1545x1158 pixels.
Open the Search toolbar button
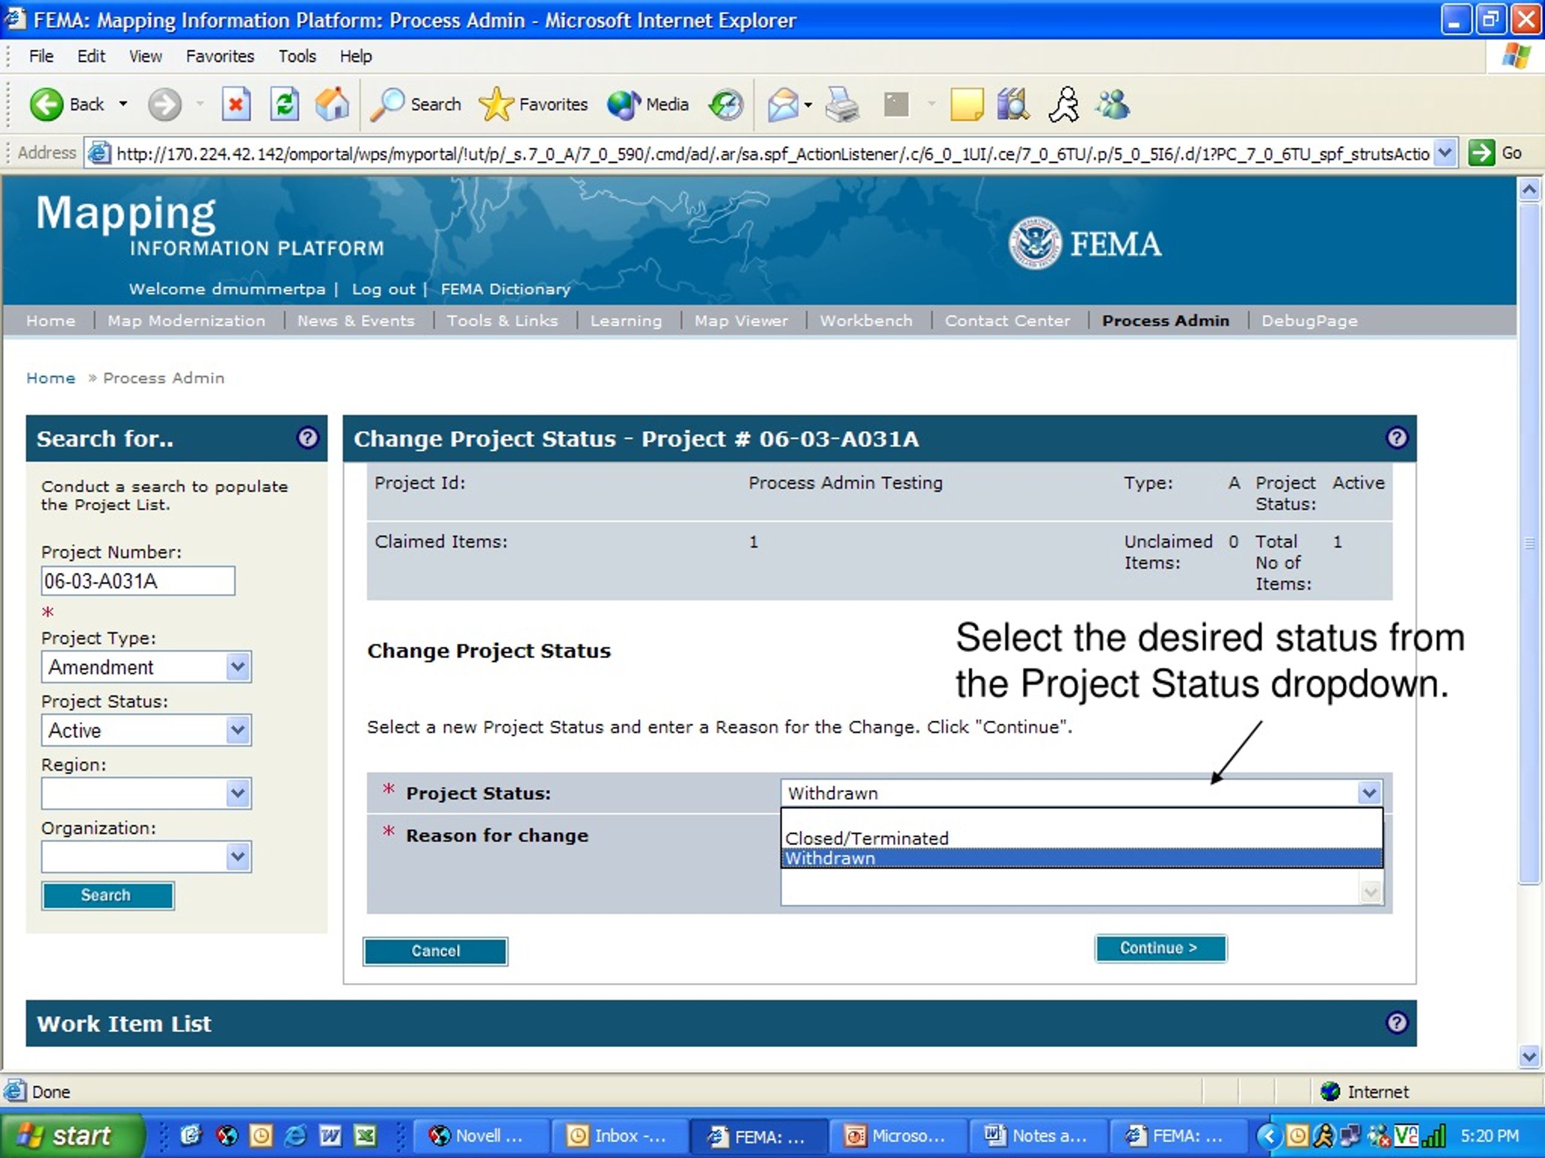click(416, 105)
